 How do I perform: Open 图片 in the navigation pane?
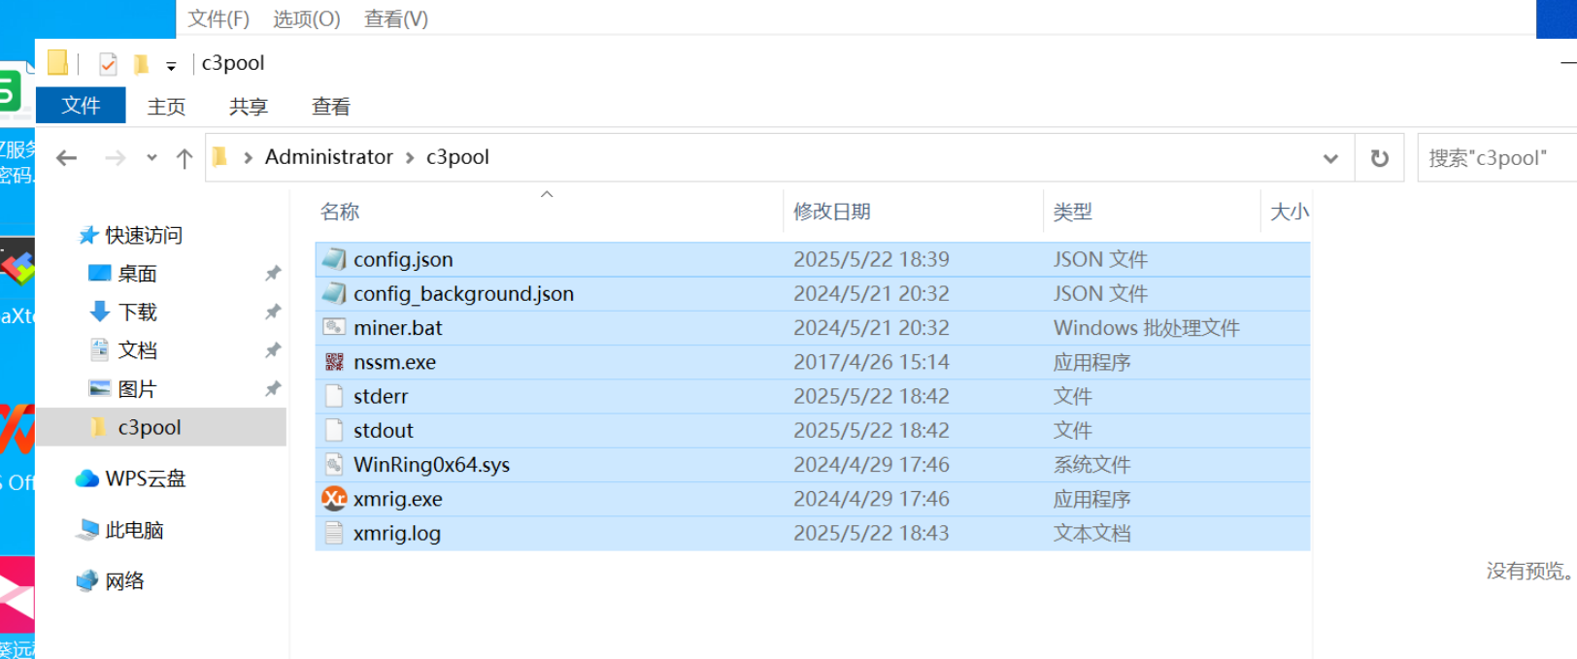(x=137, y=389)
